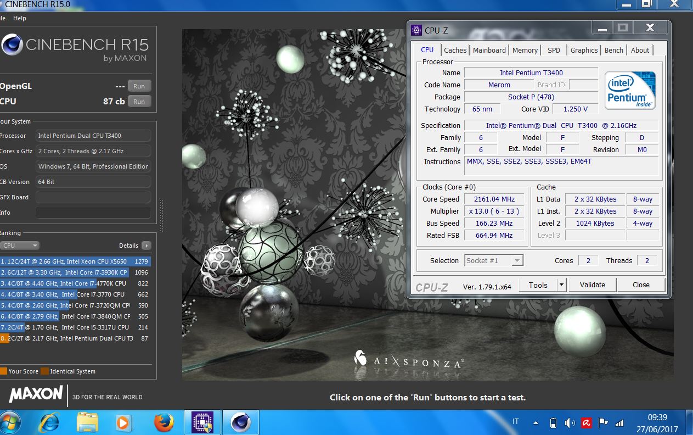The image size is (693, 435).
Task: Select the Core i7-4770K ranking entry
Action: [75, 283]
